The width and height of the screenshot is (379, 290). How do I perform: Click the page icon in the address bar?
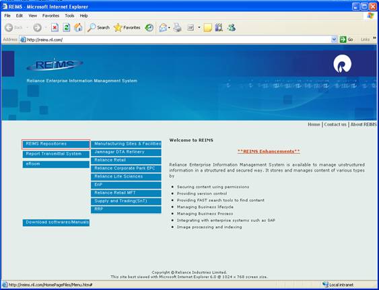[x=23, y=40]
